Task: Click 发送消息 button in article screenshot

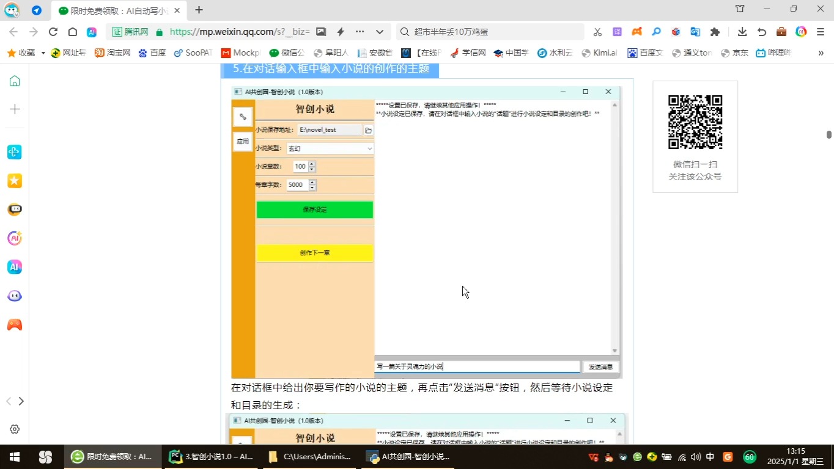Action: click(600, 367)
